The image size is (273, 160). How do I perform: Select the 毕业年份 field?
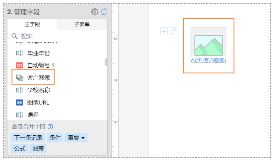(38, 53)
